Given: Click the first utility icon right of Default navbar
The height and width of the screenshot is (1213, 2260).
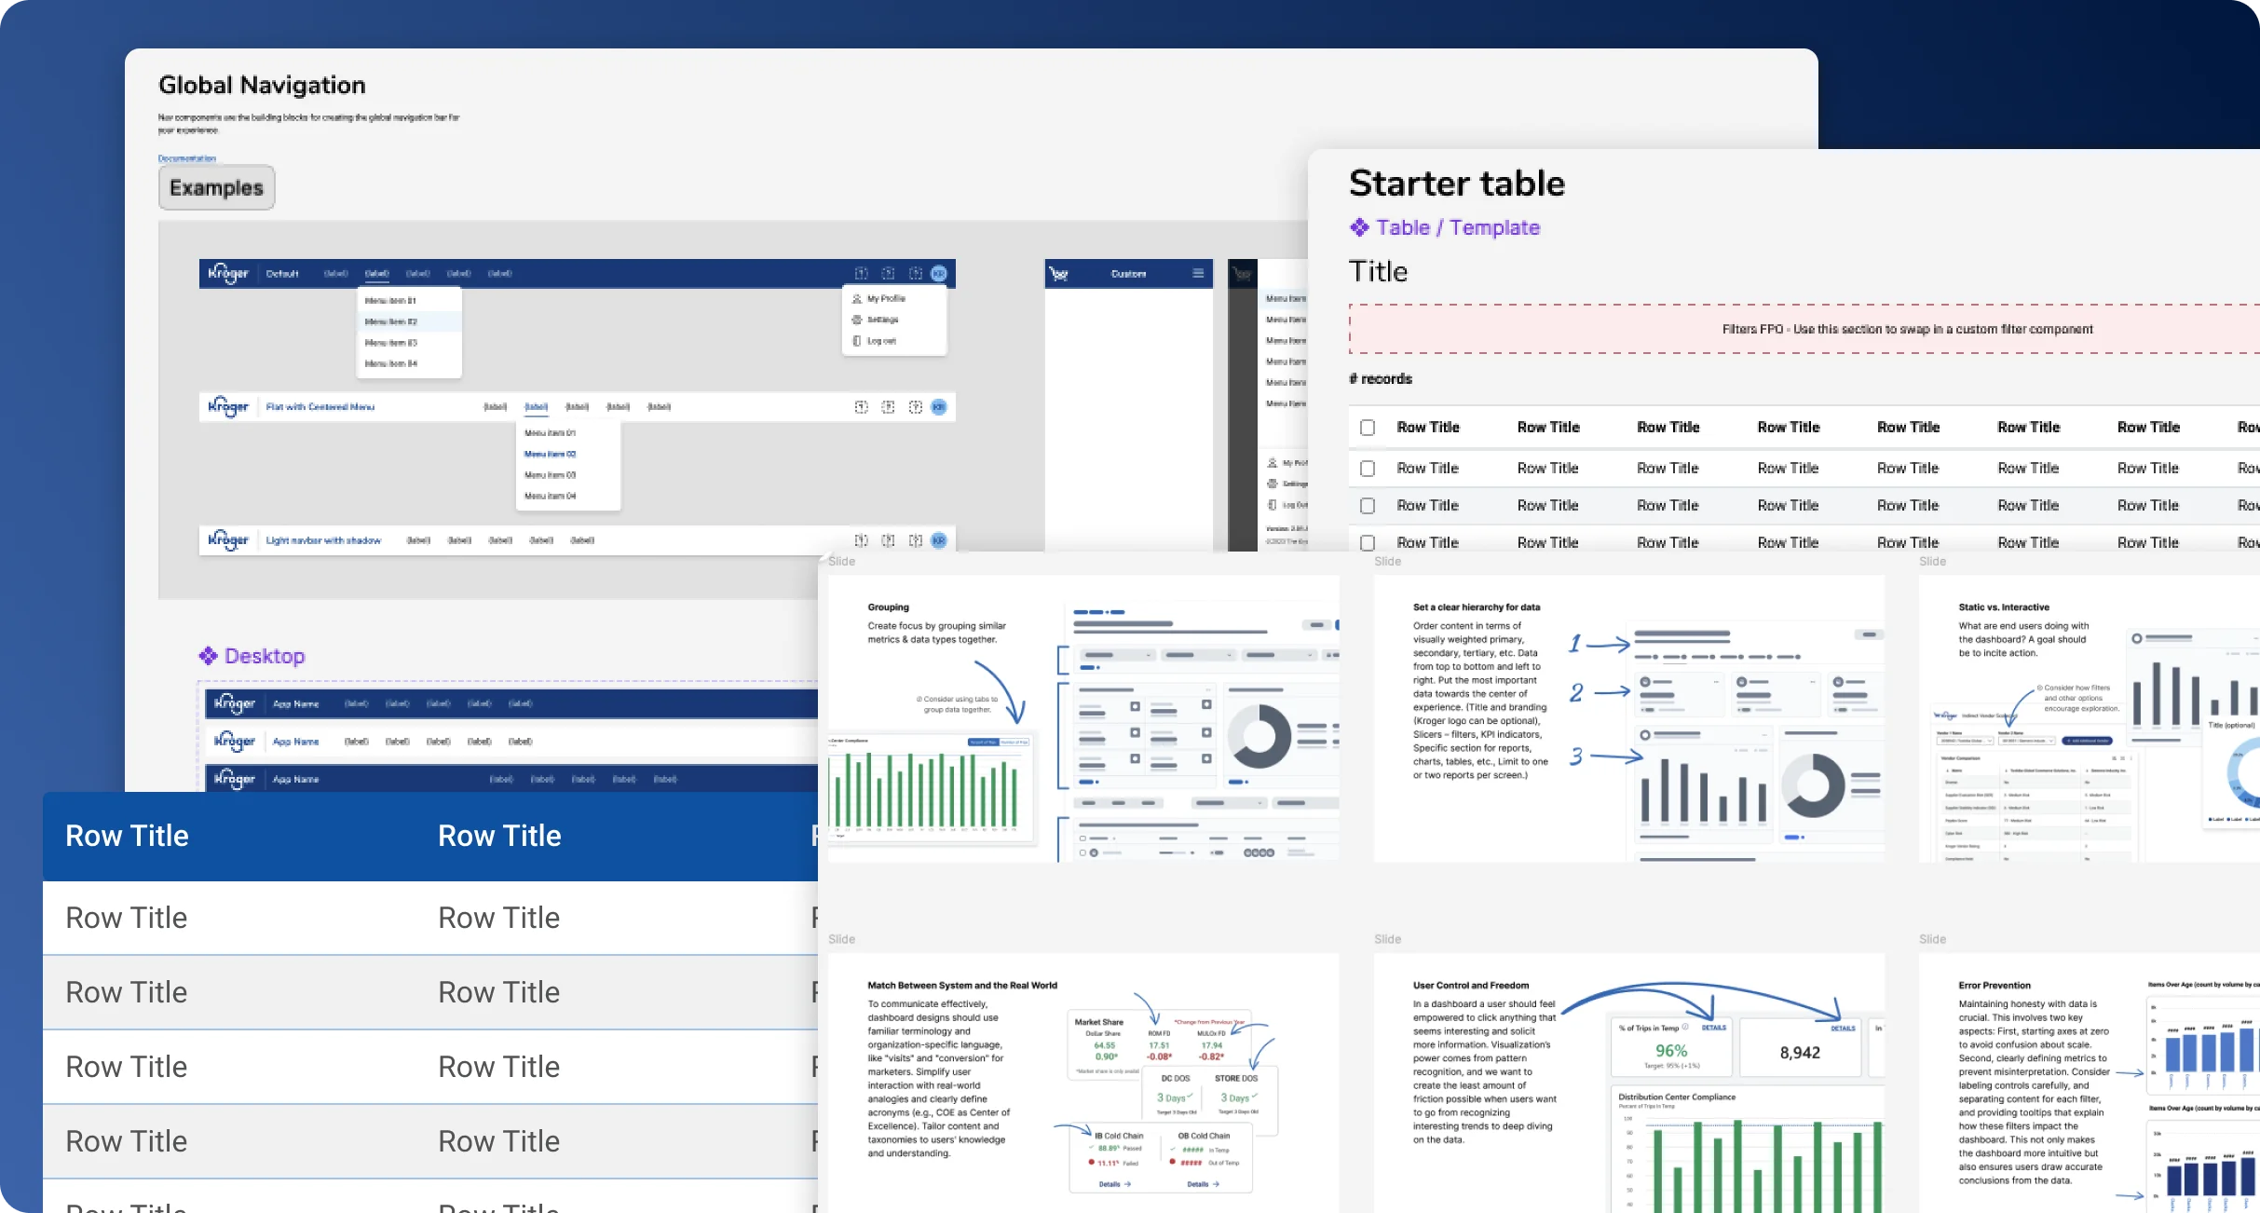Looking at the screenshot, I should (x=861, y=273).
